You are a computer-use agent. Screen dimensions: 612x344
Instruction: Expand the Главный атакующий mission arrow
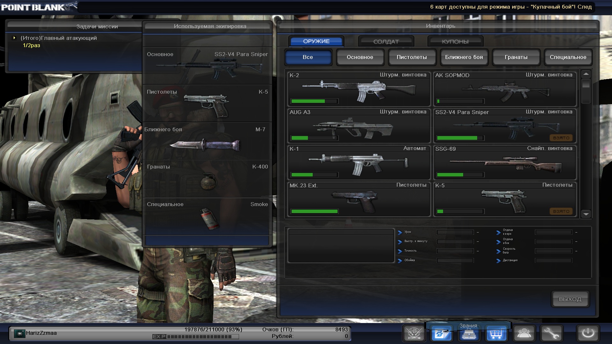14,38
